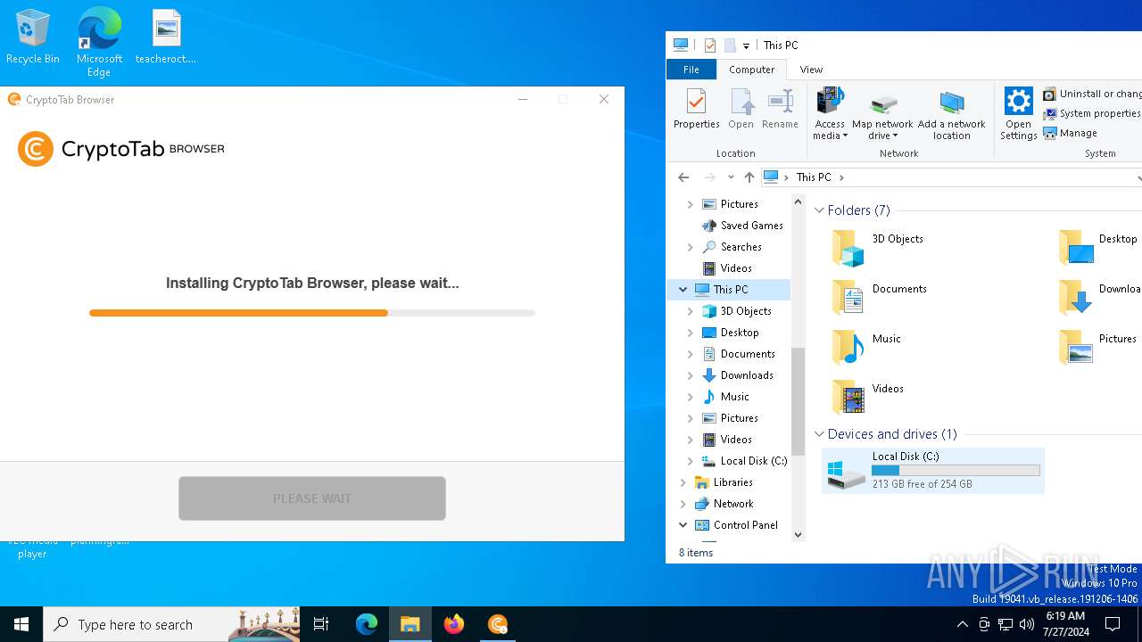
Task: Open Firefox from the taskbar
Action: tap(454, 624)
